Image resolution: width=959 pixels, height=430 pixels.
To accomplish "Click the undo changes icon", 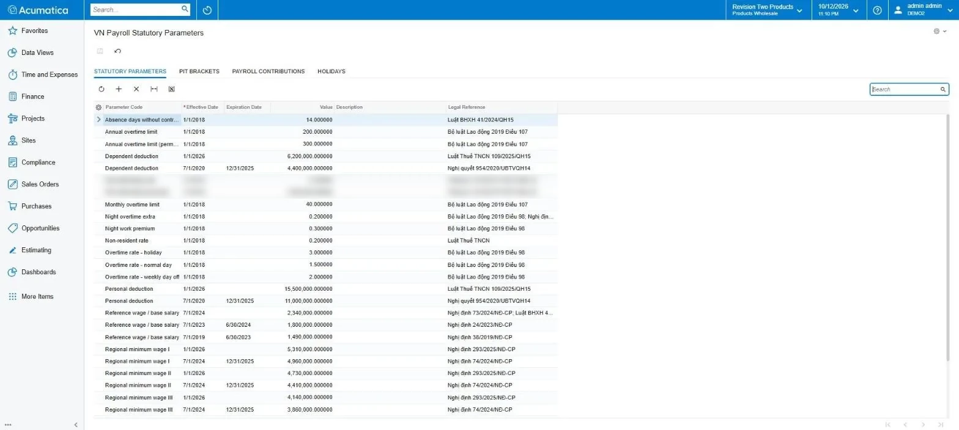I will [x=117, y=51].
